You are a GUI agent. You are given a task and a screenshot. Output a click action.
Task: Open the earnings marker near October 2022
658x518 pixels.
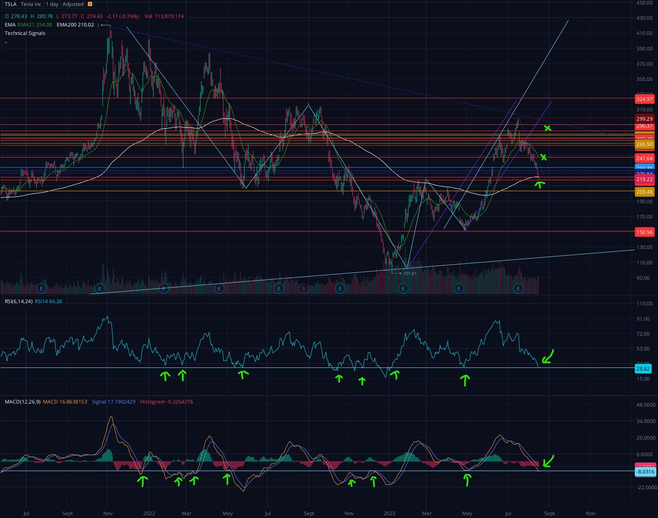point(340,287)
